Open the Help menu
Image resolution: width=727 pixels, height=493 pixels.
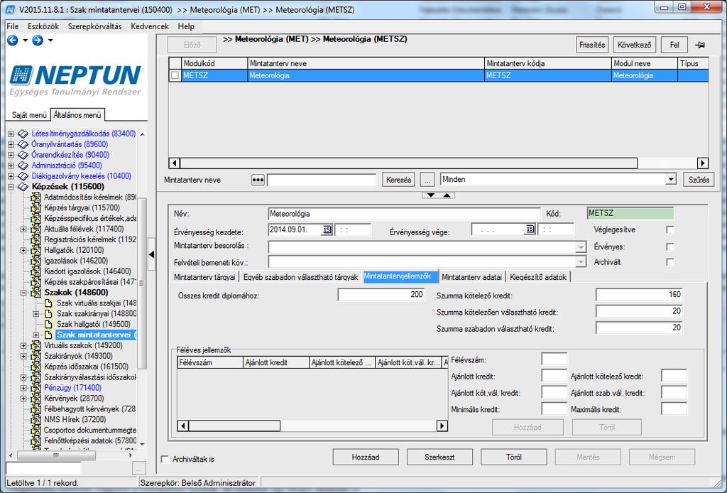186,26
